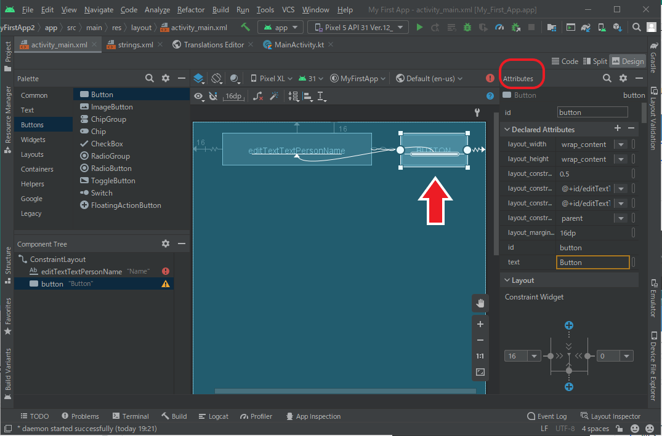Viewport: 662px width, 436px height.
Task: Click the text attribute input field
Action: point(592,263)
